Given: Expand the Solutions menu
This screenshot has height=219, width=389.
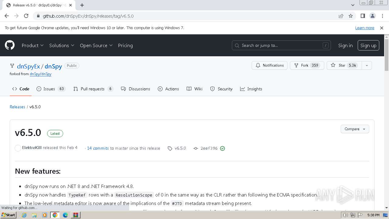Looking at the screenshot, I should 62,45.
